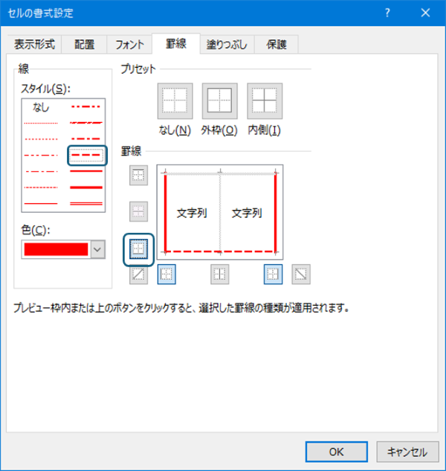Open the 色 color dropdown arrow

click(97, 250)
